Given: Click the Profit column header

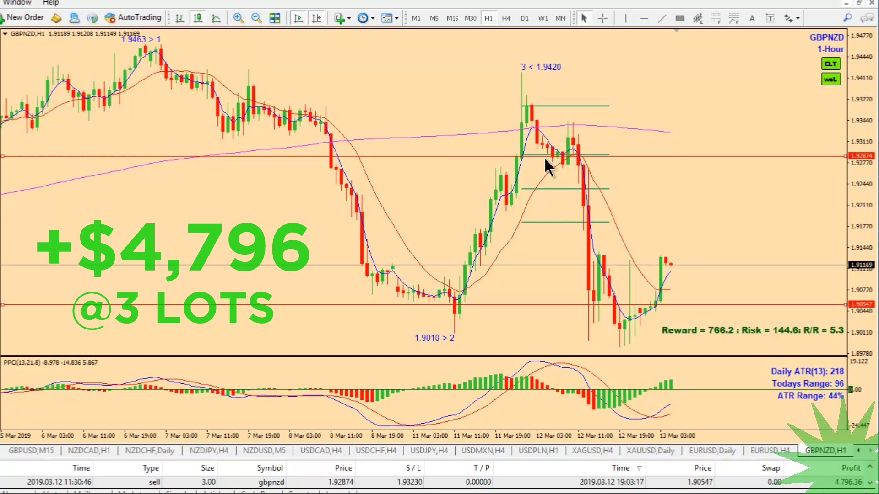Looking at the screenshot, I should [851, 468].
